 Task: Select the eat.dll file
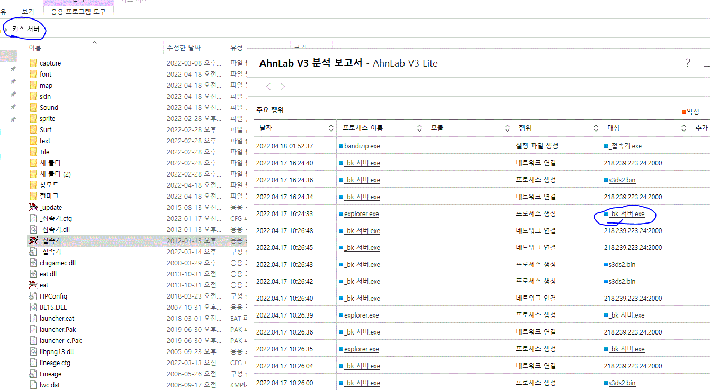point(48,274)
